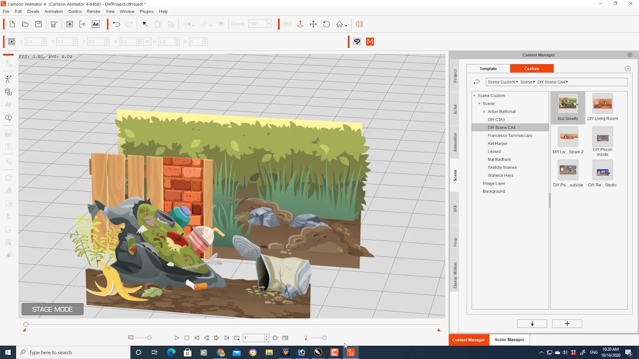Expand the Anton Bakhmat folder
Image resolution: width=639 pixels, height=359 pixels.
484,112
